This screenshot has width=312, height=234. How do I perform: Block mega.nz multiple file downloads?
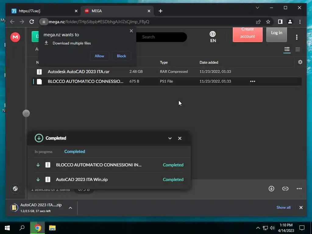point(121,56)
